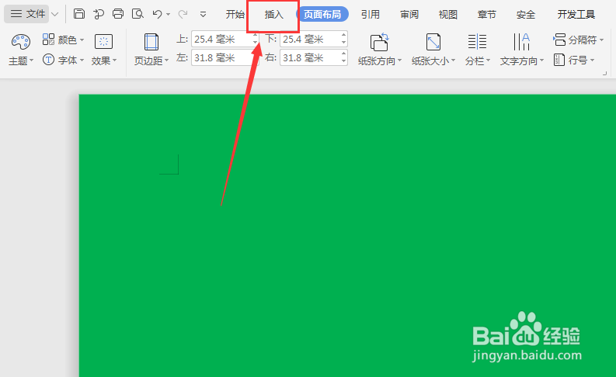Image resolution: width=616 pixels, height=377 pixels.
Task: Open the 开发工具 tab
Action: [576, 15]
